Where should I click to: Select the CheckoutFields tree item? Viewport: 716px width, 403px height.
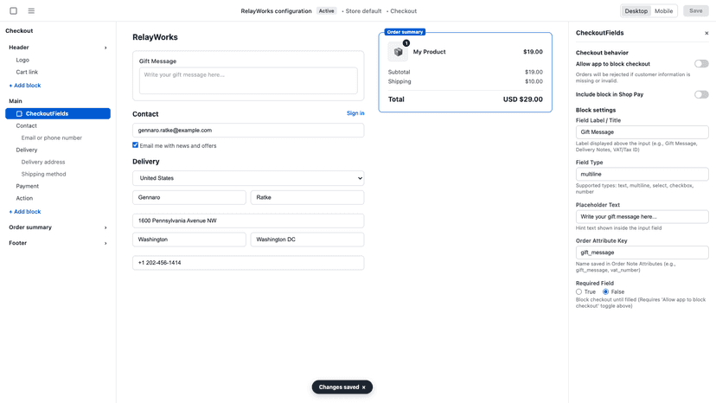coord(58,114)
